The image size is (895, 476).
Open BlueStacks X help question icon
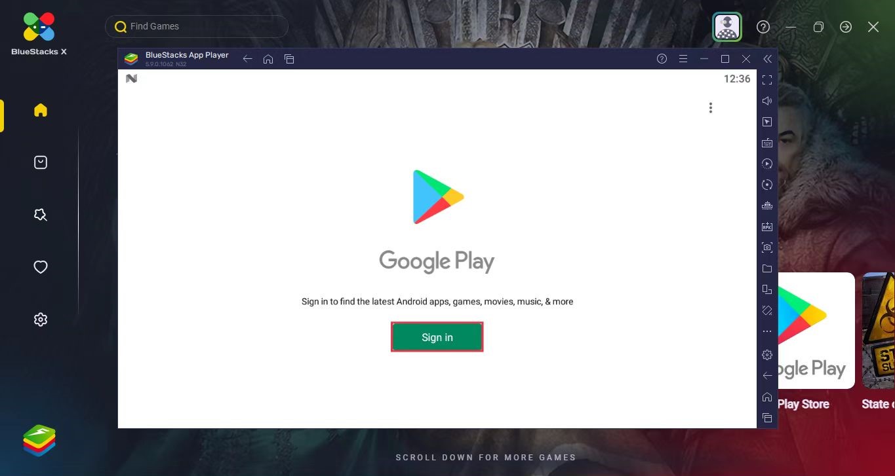(x=763, y=27)
